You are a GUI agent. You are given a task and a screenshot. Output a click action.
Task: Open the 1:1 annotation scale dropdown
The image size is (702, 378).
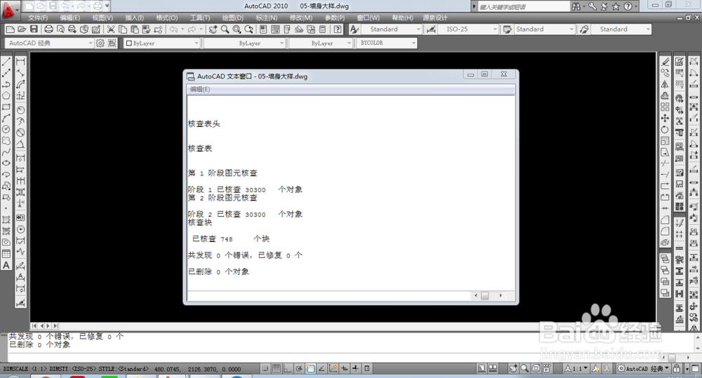[x=576, y=369]
